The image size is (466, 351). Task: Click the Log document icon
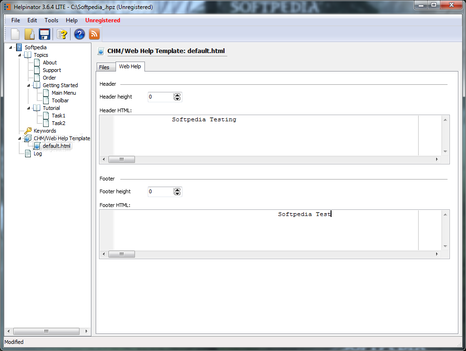coord(28,153)
